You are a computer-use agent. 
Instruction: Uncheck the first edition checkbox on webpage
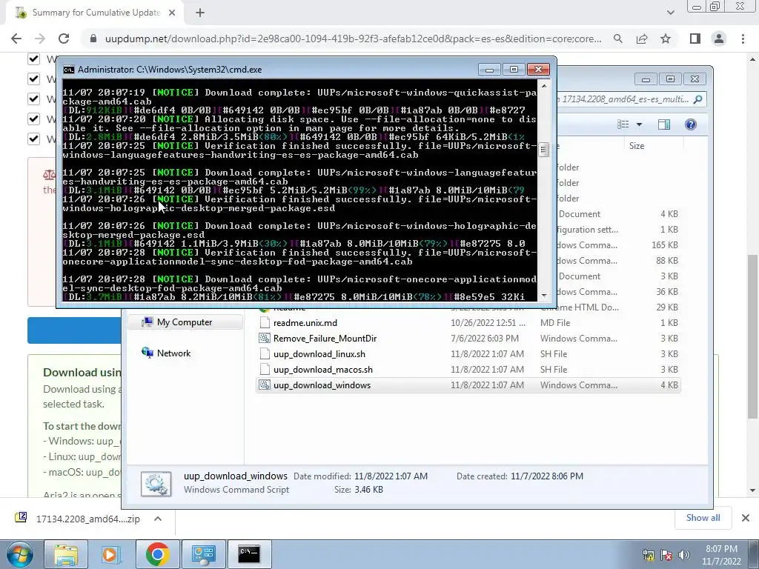coord(33,59)
